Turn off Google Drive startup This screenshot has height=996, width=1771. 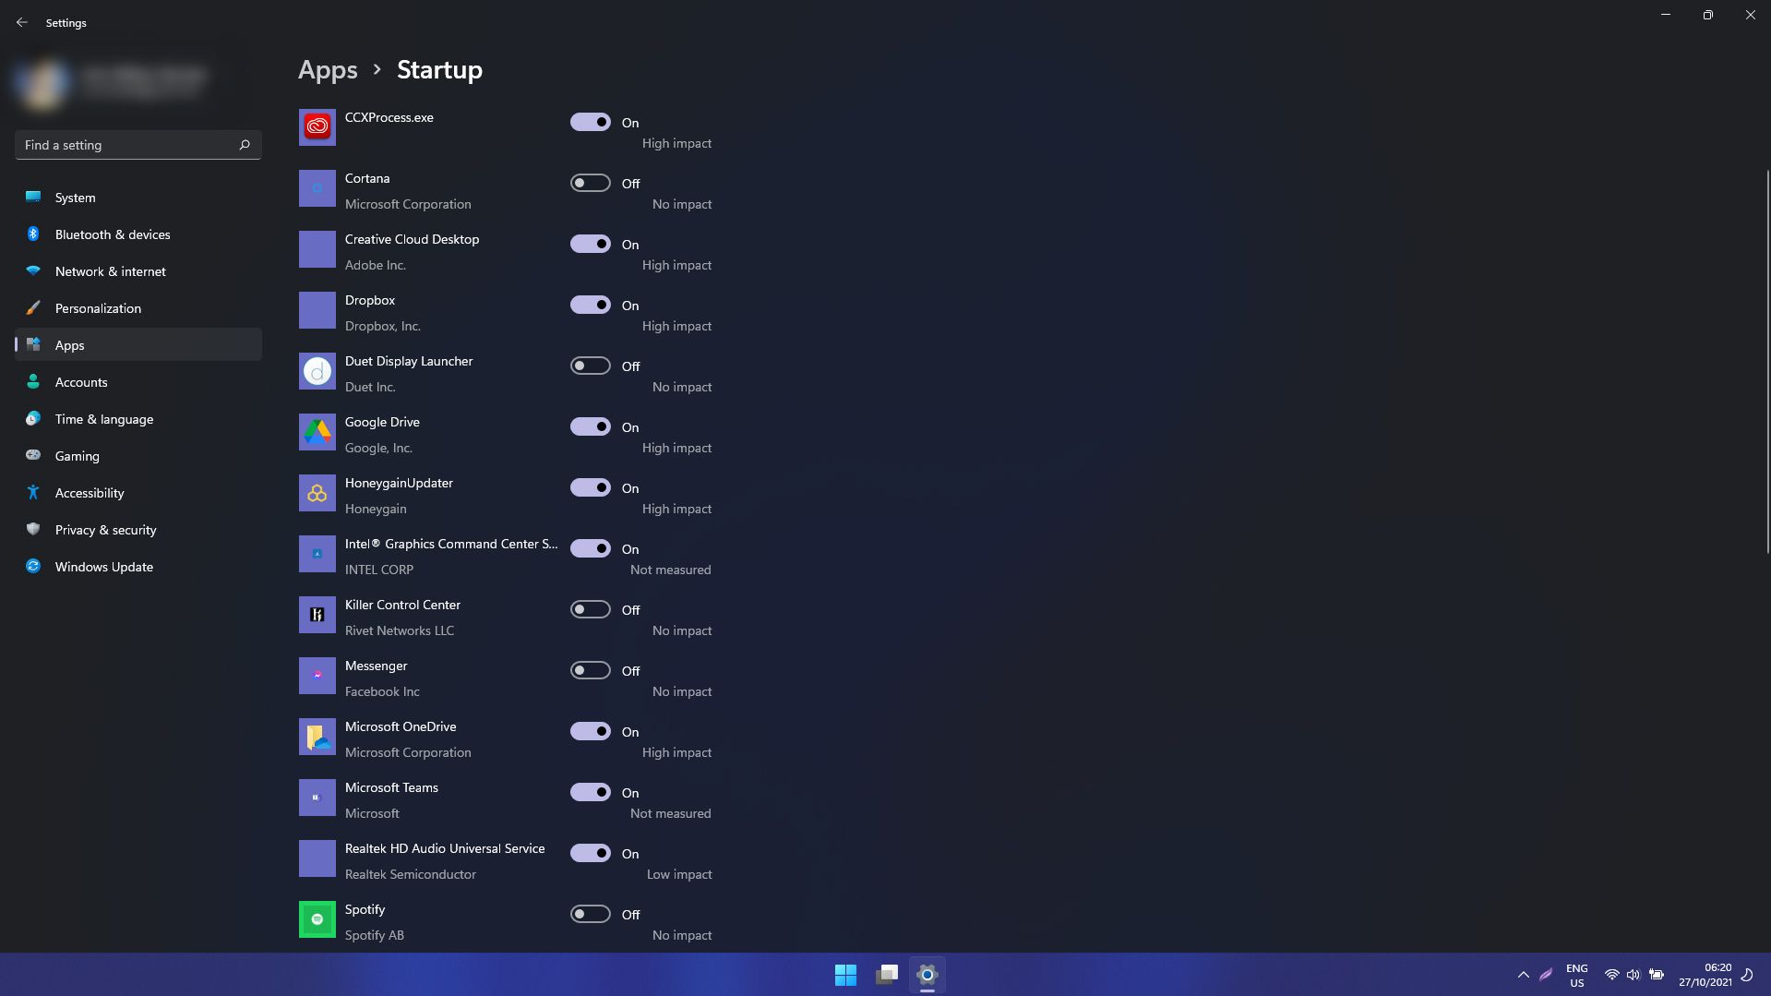click(x=591, y=426)
